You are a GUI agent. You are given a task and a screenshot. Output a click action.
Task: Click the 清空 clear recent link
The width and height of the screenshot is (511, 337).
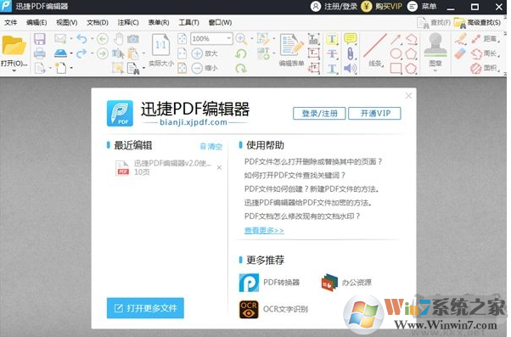coord(211,146)
